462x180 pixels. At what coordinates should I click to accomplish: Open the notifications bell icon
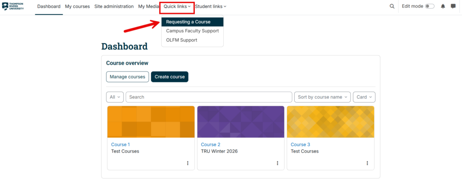[x=443, y=6]
